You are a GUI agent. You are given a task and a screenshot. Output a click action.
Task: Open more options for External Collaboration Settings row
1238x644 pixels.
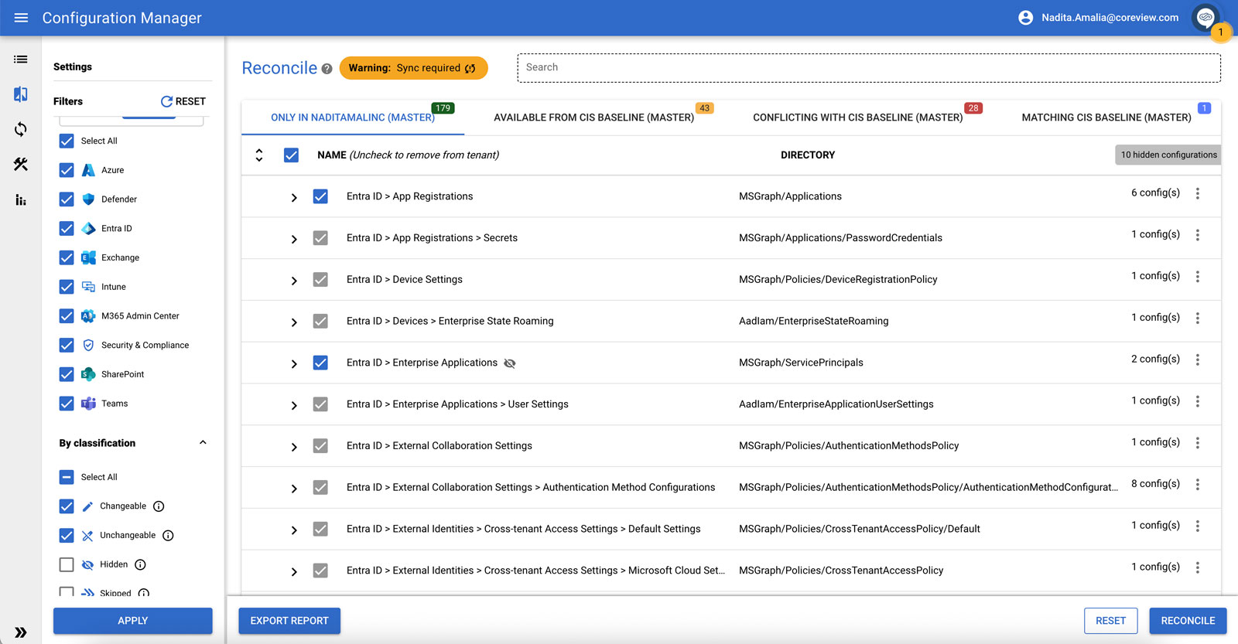pos(1198,443)
